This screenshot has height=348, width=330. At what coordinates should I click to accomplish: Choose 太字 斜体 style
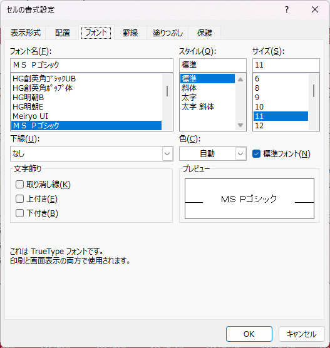[207, 107]
